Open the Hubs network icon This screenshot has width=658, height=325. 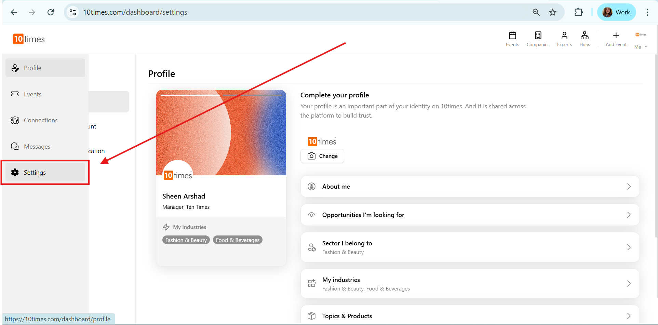coord(585,36)
